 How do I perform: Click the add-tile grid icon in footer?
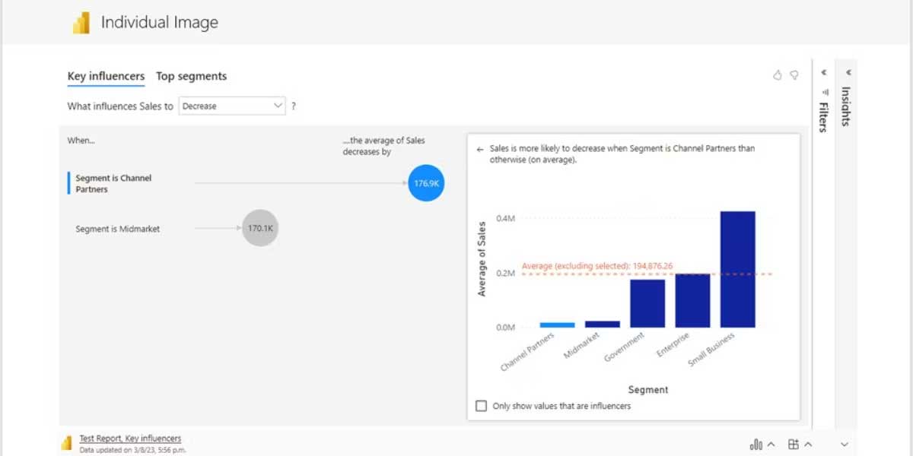pyautogui.click(x=794, y=445)
